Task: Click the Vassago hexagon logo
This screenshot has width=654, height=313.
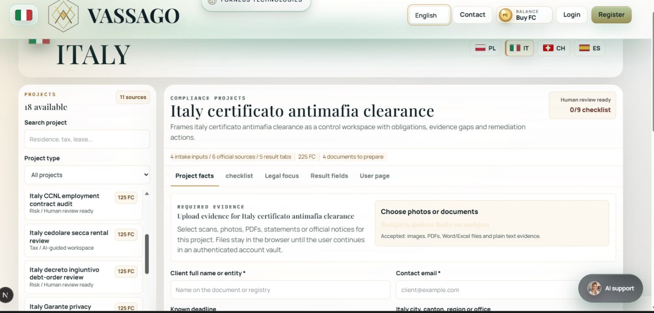Action: 63,15
